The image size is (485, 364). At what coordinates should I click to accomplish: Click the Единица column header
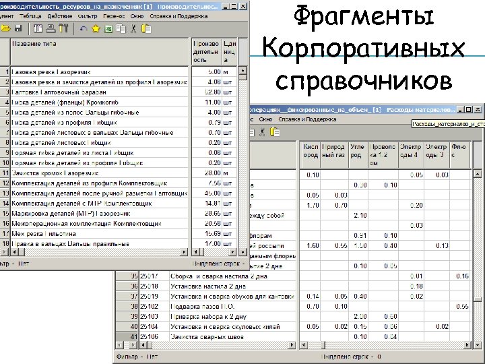tap(230, 51)
